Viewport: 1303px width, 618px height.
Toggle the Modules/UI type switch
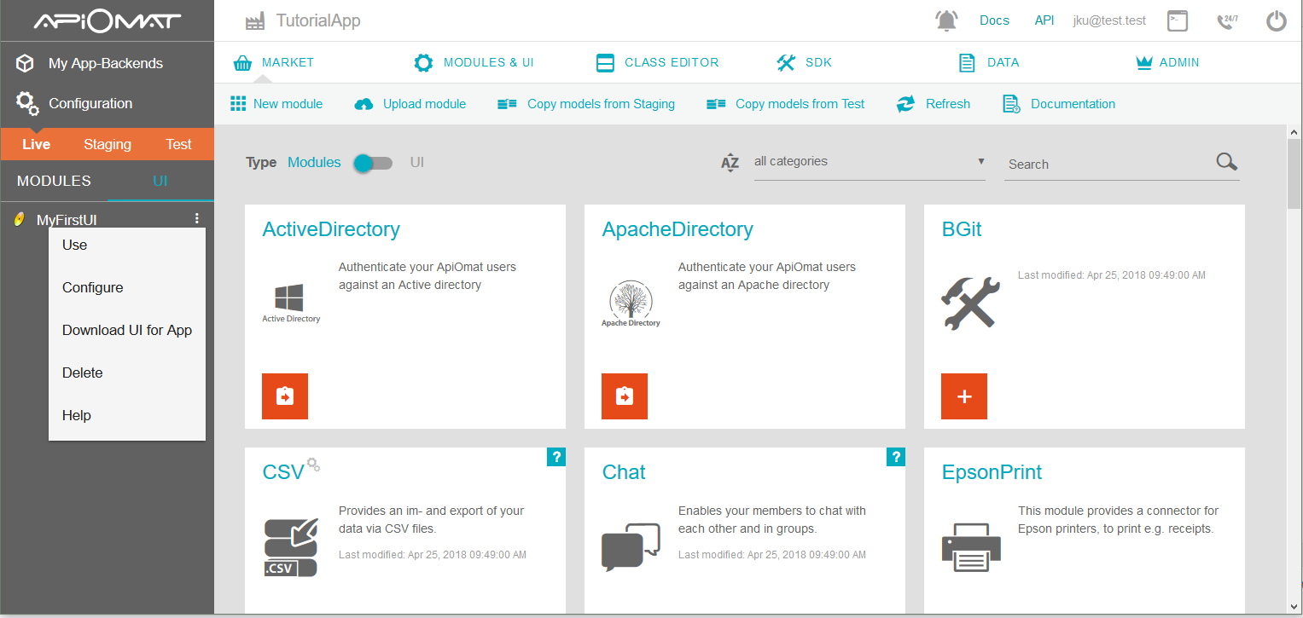(373, 163)
